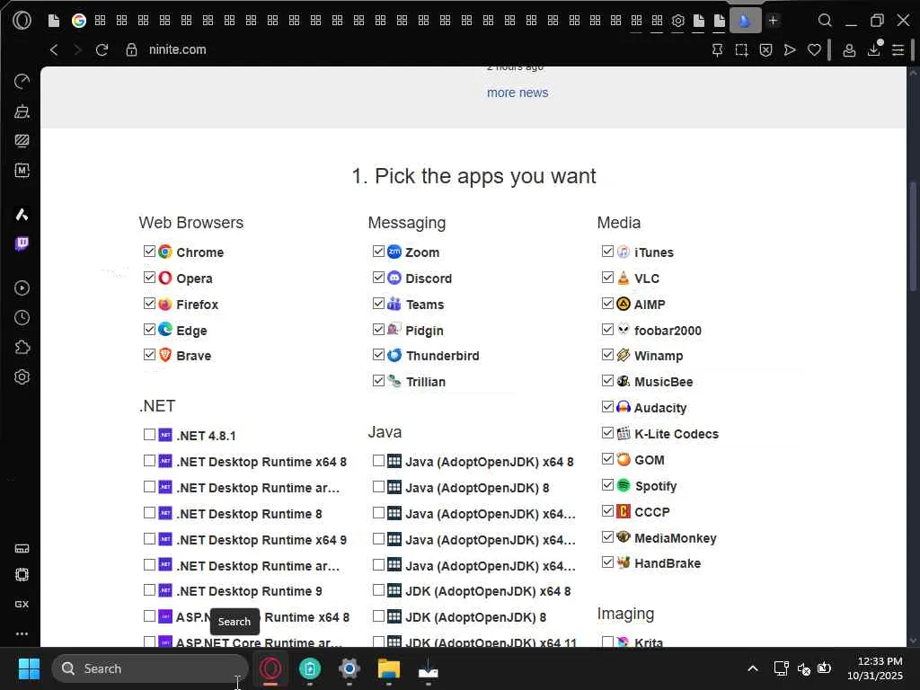Click the K-Lite Codecs label
The image size is (920, 690).
point(677,434)
